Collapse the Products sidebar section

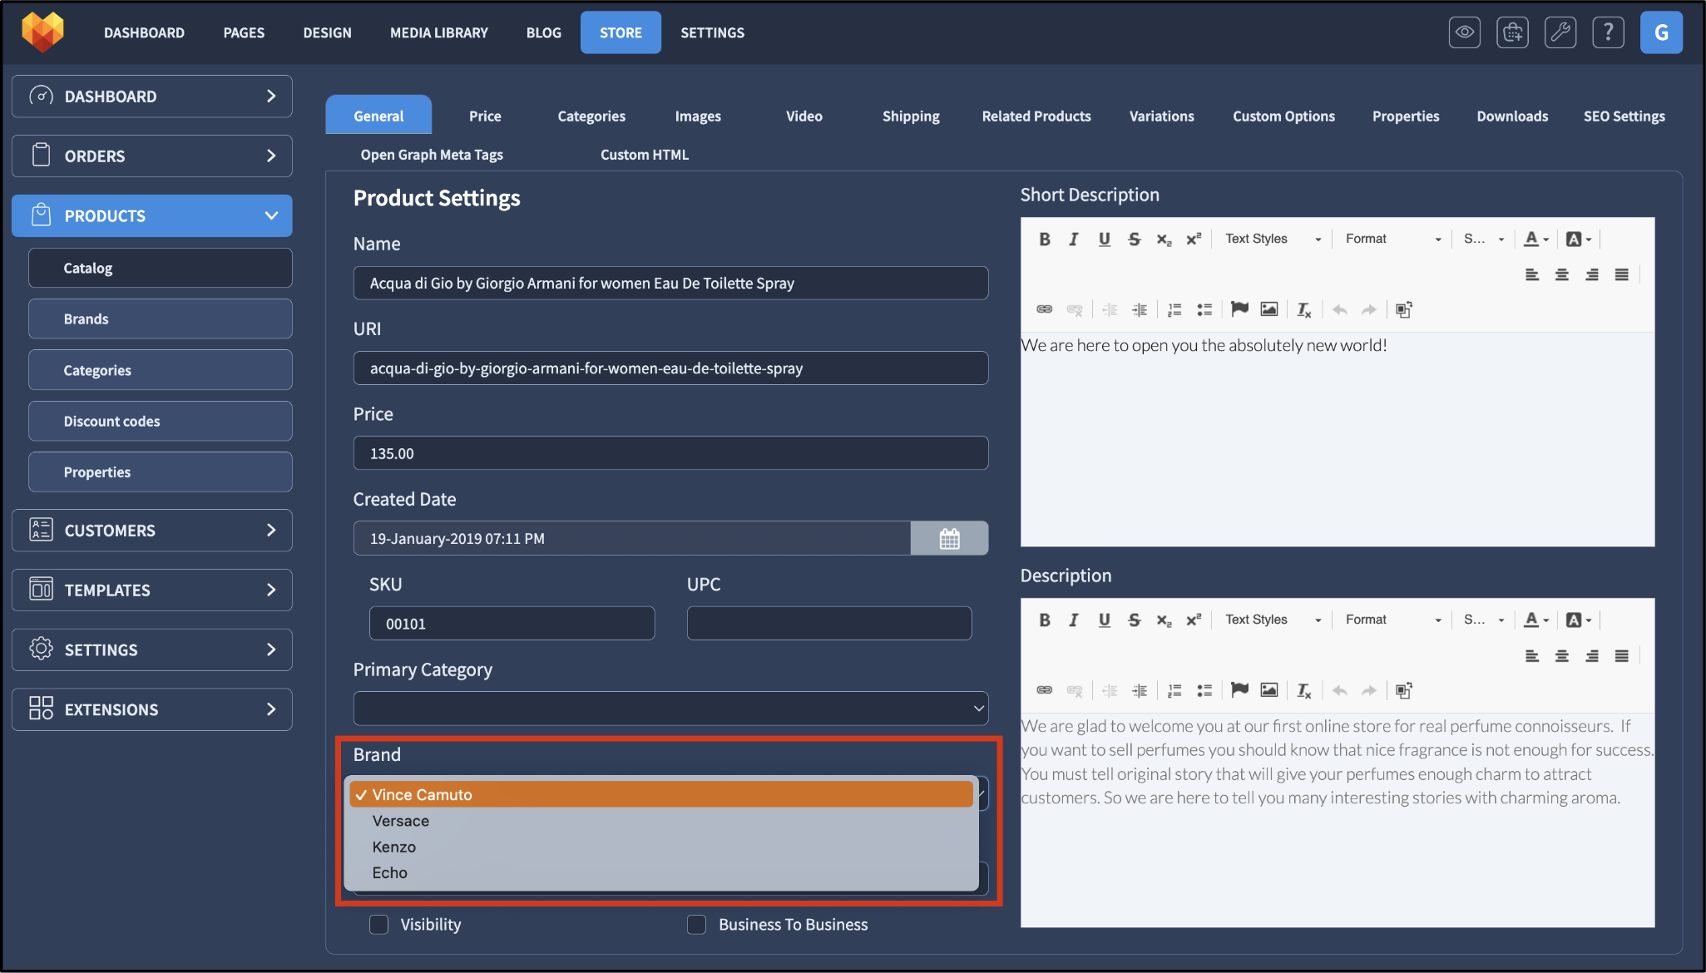[x=152, y=216]
